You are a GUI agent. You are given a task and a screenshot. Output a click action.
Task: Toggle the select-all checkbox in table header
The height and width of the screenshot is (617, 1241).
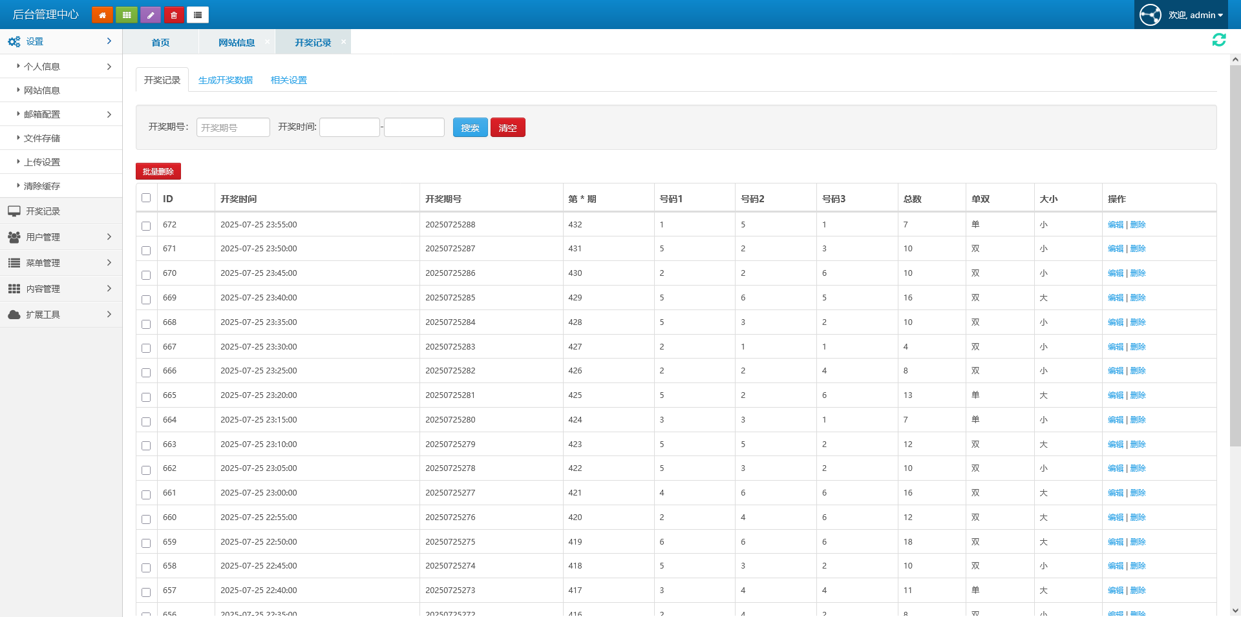[x=146, y=198]
